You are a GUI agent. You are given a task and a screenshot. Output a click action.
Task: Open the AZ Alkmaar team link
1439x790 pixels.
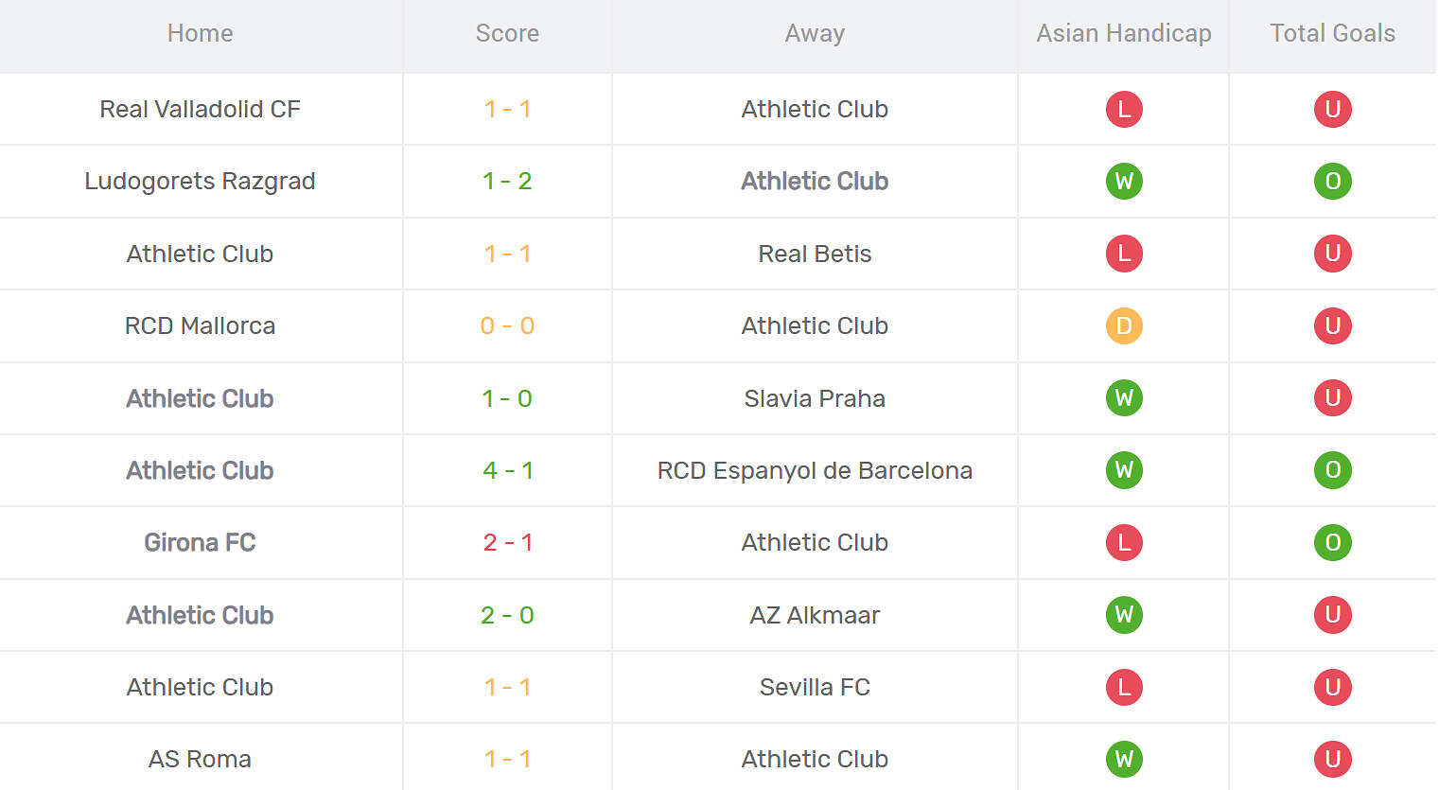point(815,615)
